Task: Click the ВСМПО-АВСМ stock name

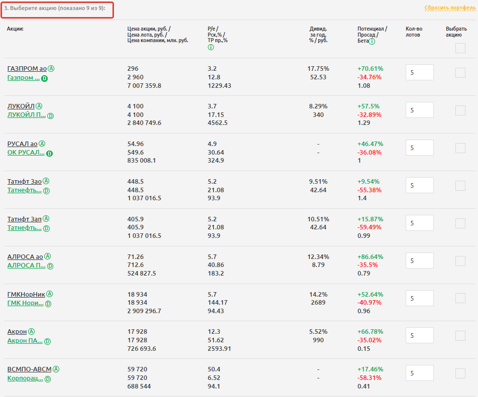Action: [x=30, y=369]
